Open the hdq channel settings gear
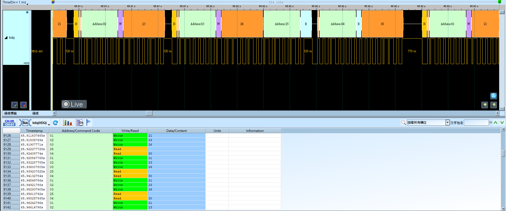Viewport: 506px width, 211px height. [x=27, y=12]
